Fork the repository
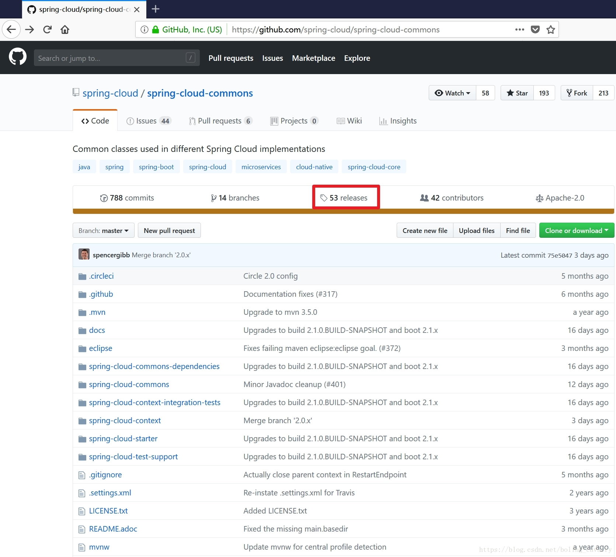616x557 pixels. coord(577,93)
